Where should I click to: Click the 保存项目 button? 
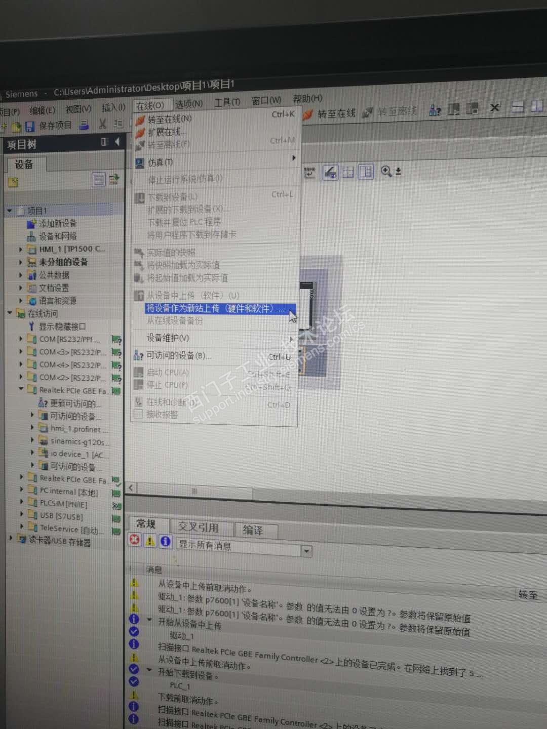[49, 126]
